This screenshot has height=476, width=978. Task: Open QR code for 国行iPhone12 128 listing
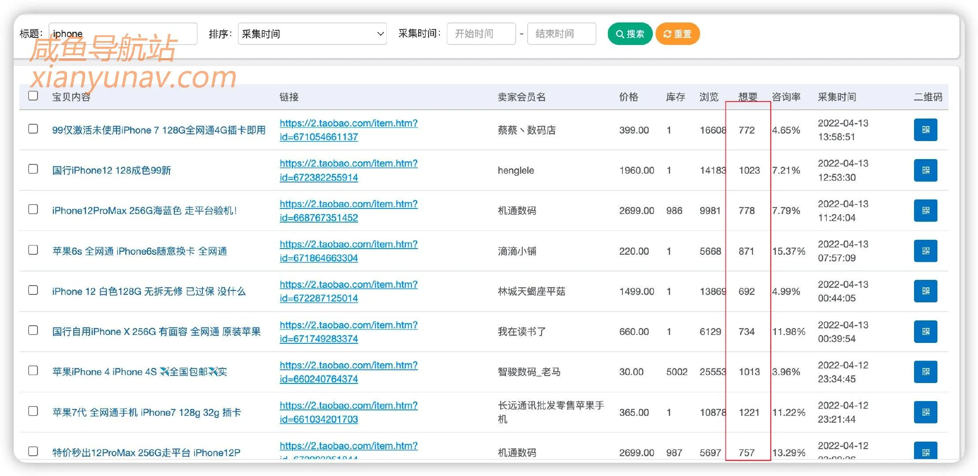point(925,170)
